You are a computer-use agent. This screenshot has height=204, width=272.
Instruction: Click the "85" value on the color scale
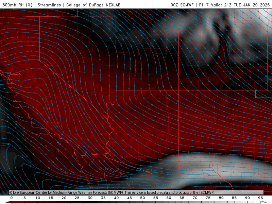[234, 198]
